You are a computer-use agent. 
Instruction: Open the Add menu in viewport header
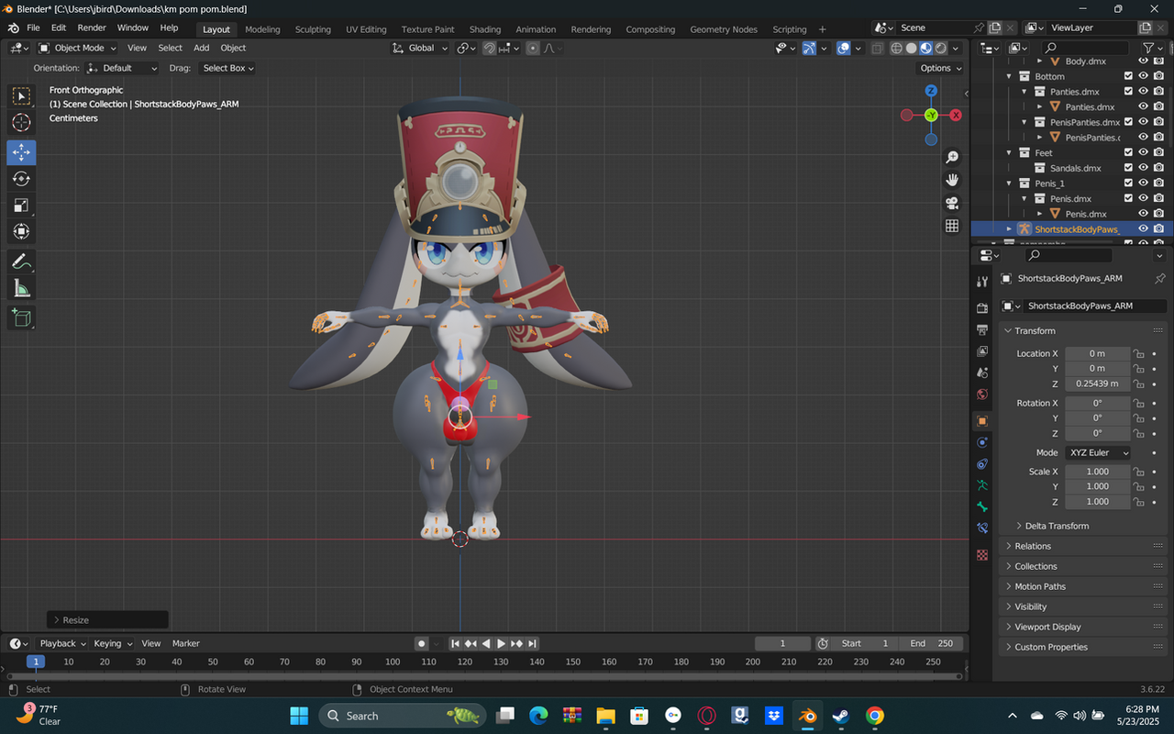pyautogui.click(x=201, y=48)
